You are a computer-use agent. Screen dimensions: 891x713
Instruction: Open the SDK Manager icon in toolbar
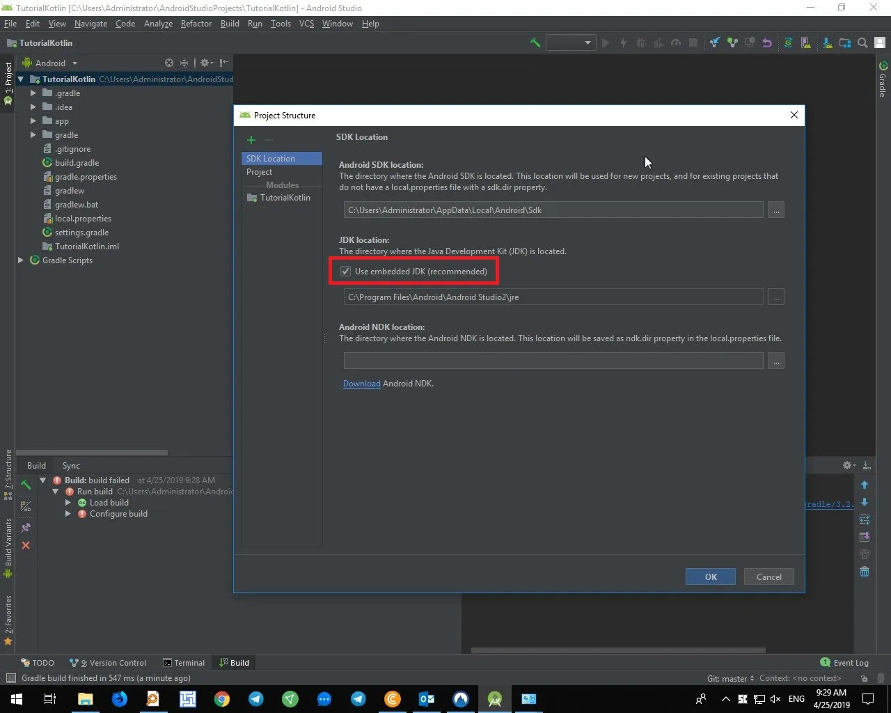click(x=827, y=43)
